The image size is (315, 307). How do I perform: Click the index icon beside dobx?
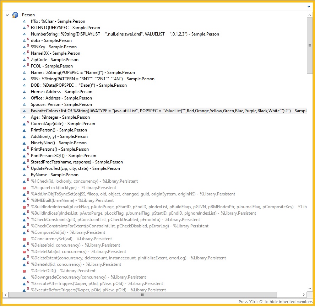tap(24, 41)
